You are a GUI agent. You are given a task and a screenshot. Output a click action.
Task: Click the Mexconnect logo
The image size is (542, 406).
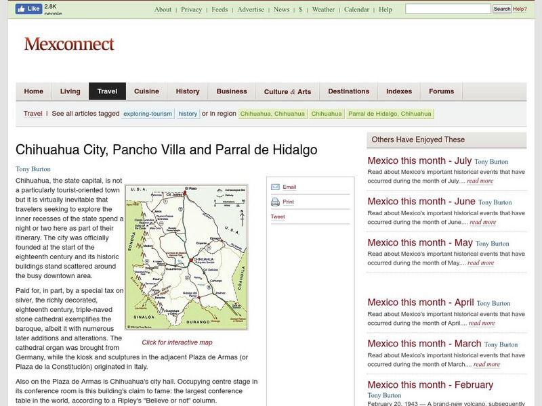(70, 45)
